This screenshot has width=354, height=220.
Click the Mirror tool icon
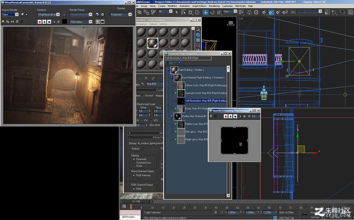click(x=327, y=12)
